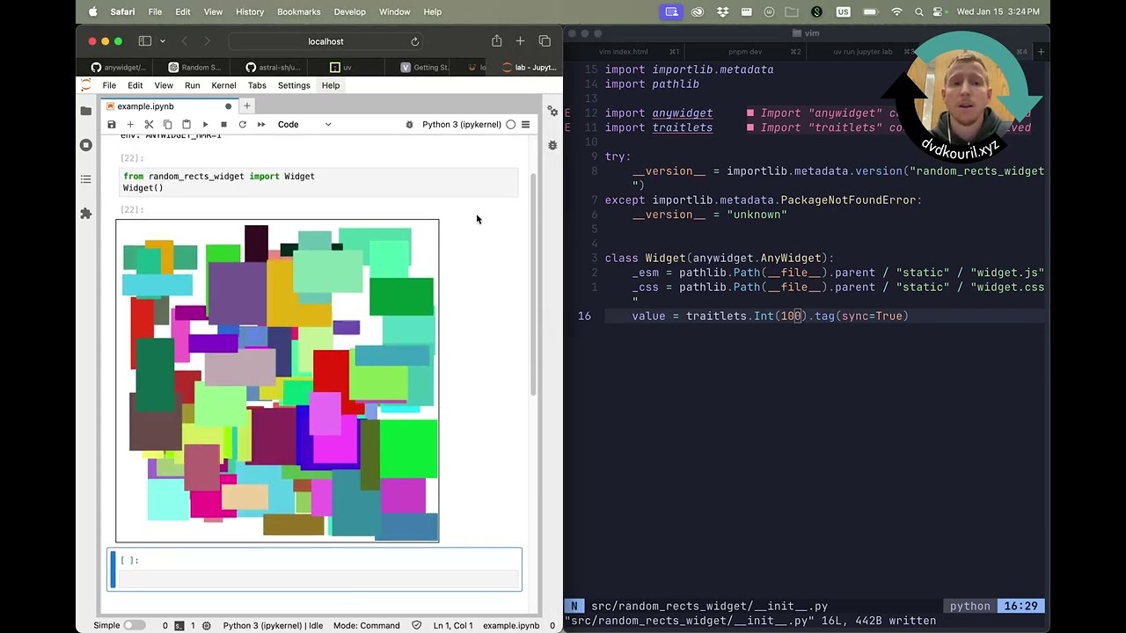Open JupyterLab Settings menu
The height and width of the screenshot is (633, 1126).
(294, 85)
